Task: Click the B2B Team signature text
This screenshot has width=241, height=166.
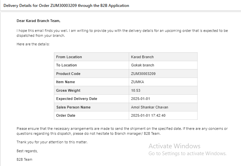Action: (24, 159)
